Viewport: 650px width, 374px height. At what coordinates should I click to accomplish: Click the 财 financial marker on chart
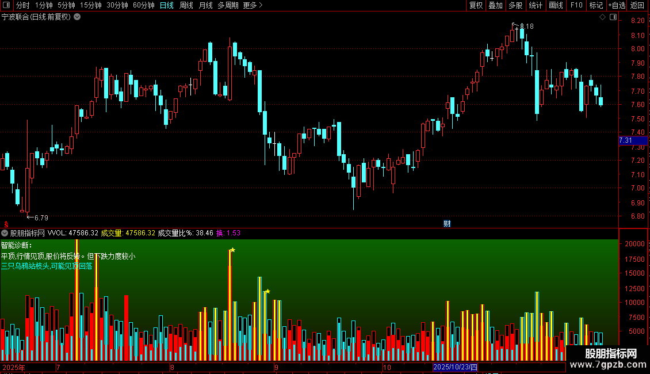(447, 224)
